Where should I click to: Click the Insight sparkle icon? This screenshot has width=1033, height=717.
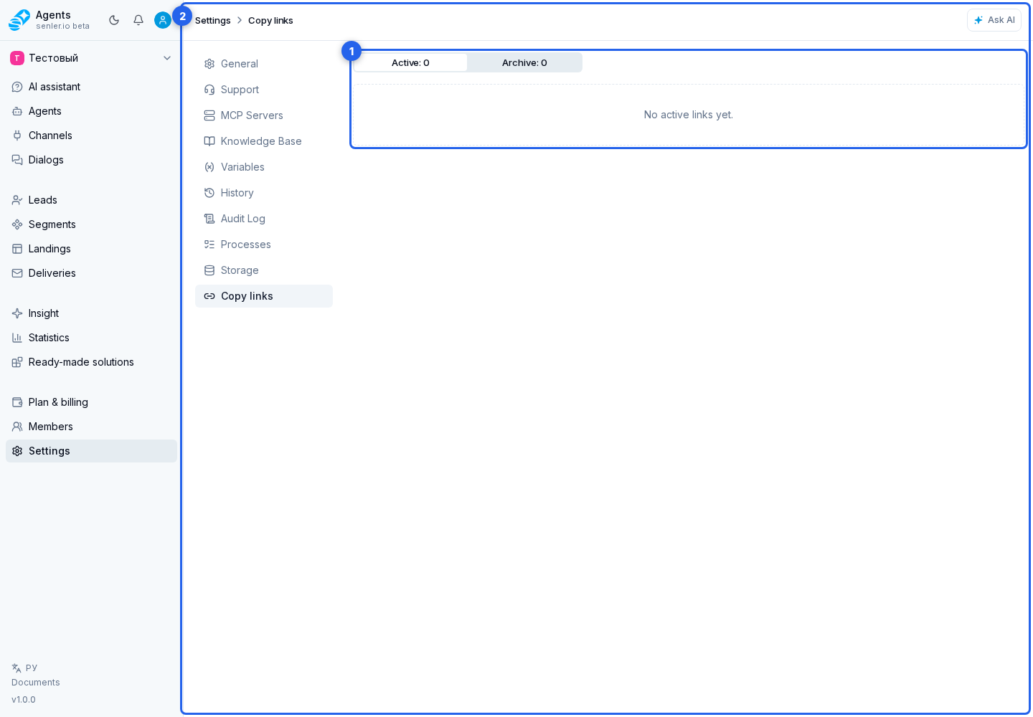(17, 313)
